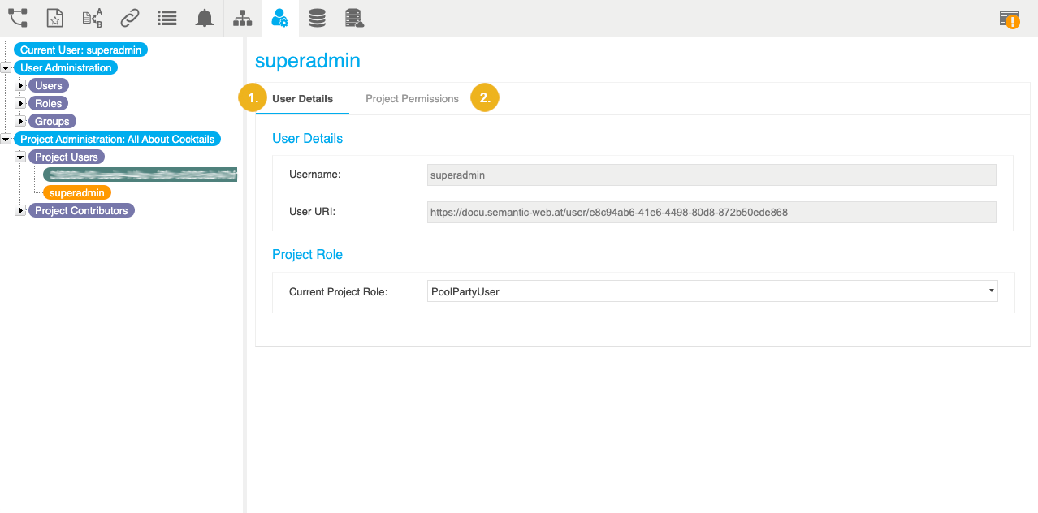Open the User Administration icon in the toolbar

click(279, 17)
